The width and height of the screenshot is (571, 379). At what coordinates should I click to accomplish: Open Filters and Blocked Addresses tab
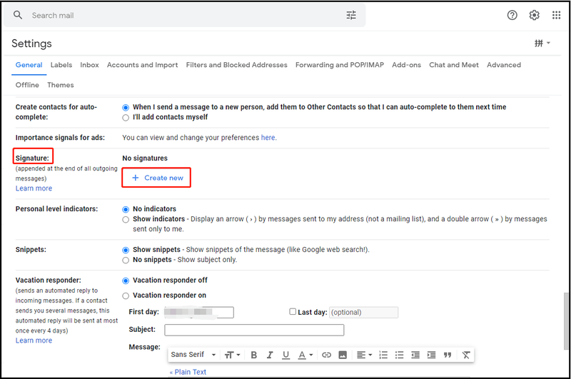coord(236,65)
